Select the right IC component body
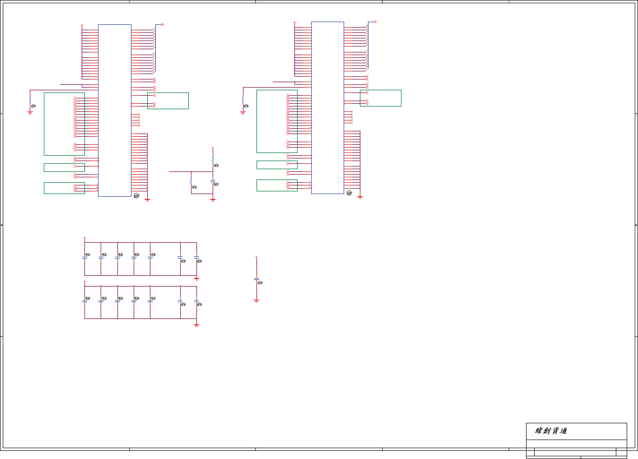The height and width of the screenshot is (459, 638). tap(327, 108)
